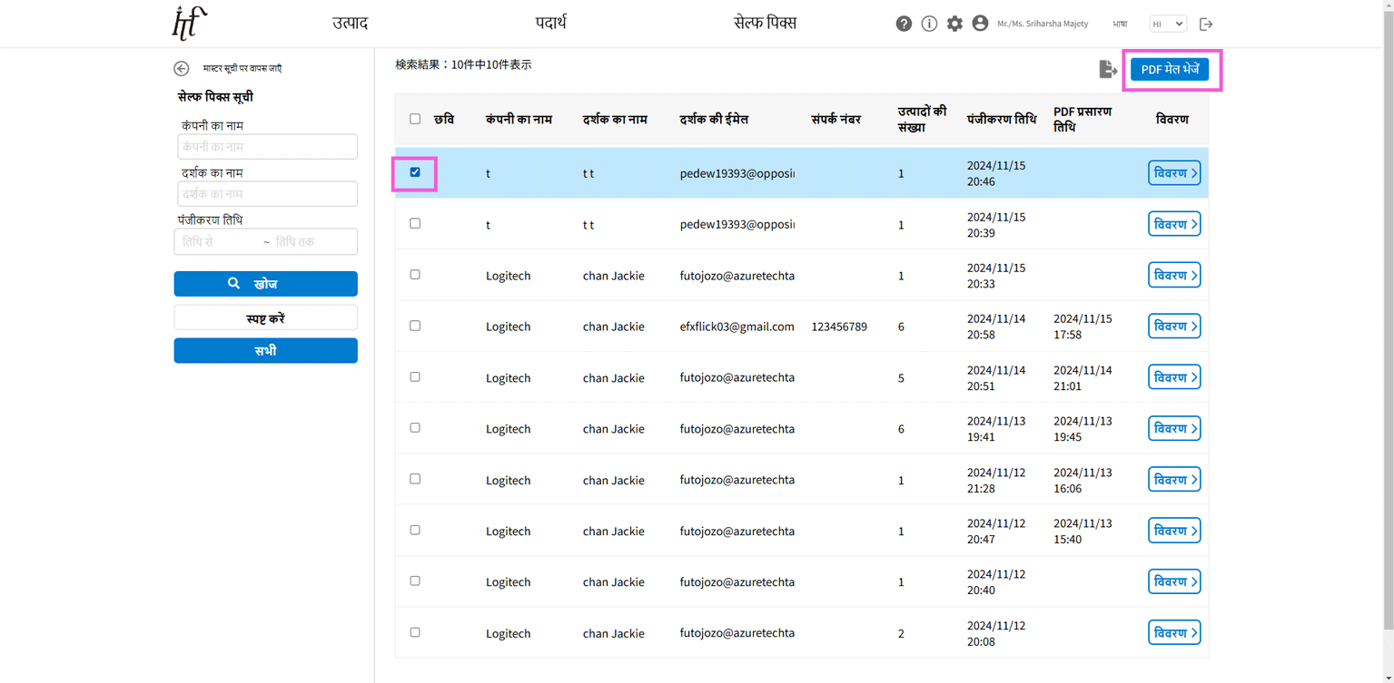Open विवरण details for the 20:33 row
This screenshot has width=1394, height=683.
(x=1174, y=275)
